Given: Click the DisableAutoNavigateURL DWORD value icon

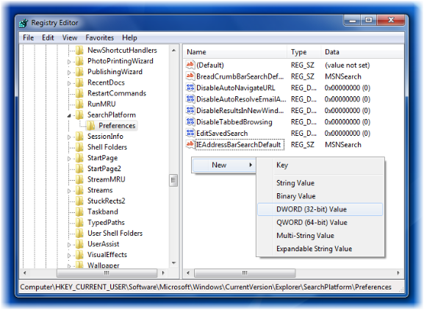Looking at the screenshot, I should (x=190, y=87).
